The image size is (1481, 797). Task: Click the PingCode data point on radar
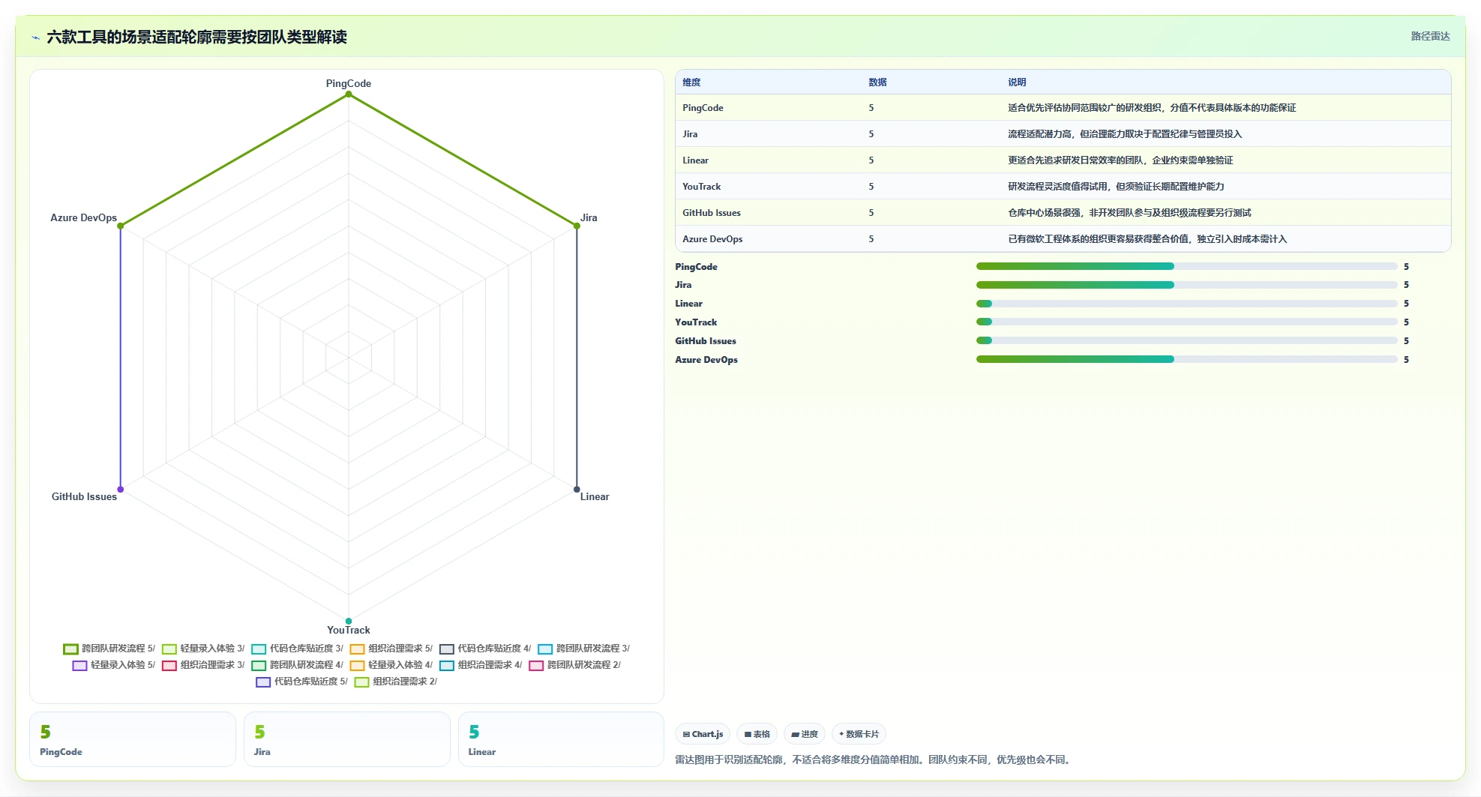[349, 94]
